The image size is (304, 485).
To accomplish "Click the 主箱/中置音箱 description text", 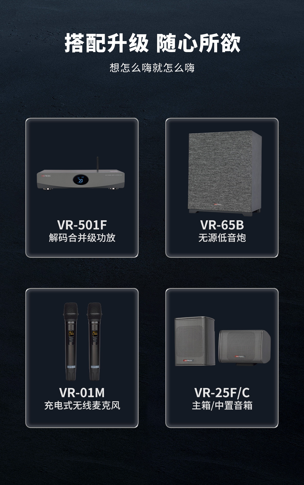I will pyautogui.click(x=222, y=405).
